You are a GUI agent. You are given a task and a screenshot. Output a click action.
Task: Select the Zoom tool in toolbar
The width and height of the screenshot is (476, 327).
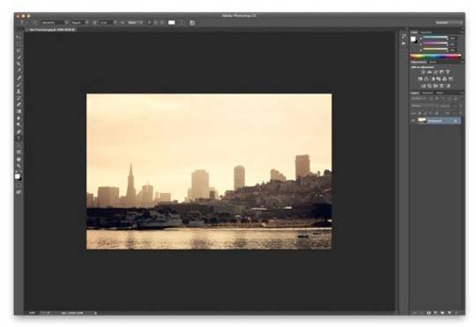(19, 166)
